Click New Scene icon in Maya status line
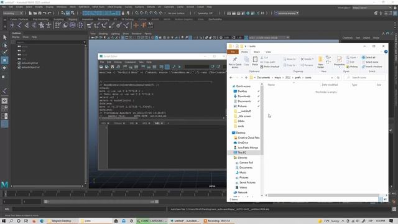The height and width of the screenshot is (224, 398). click(x=30, y=13)
